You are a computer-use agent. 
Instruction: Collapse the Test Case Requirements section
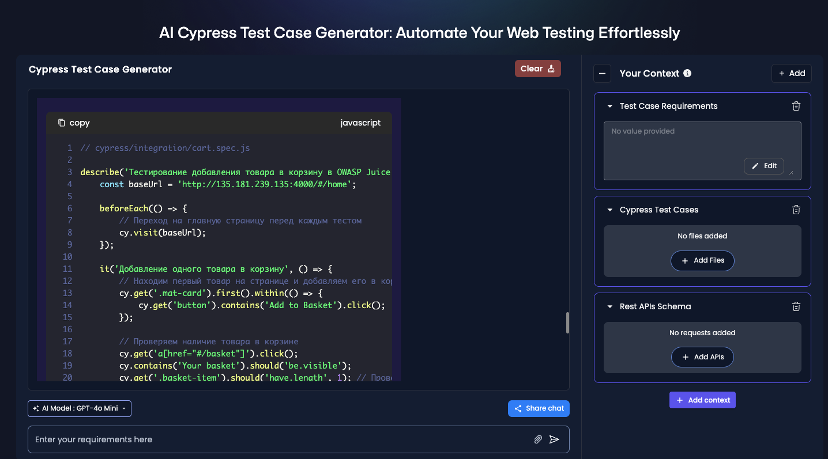click(x=610, y=106)
